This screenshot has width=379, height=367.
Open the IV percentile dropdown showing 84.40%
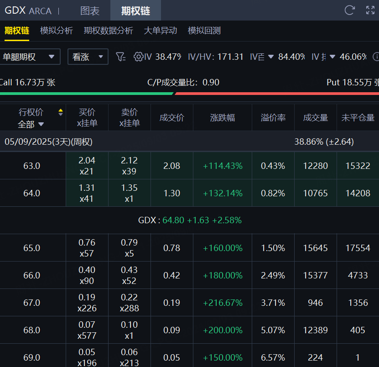(271, 57)
